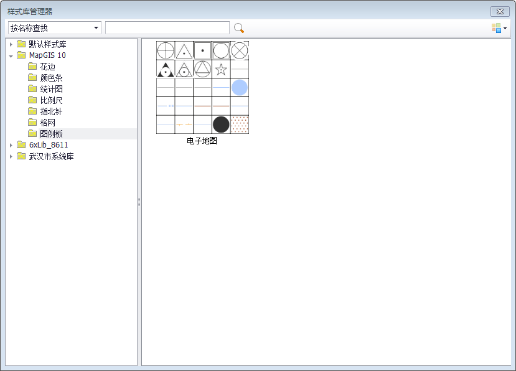The image size is (516, 371).
Task: Expand the 武汉市系统库 tree node arrow
Action: click(x=11, y=156)
